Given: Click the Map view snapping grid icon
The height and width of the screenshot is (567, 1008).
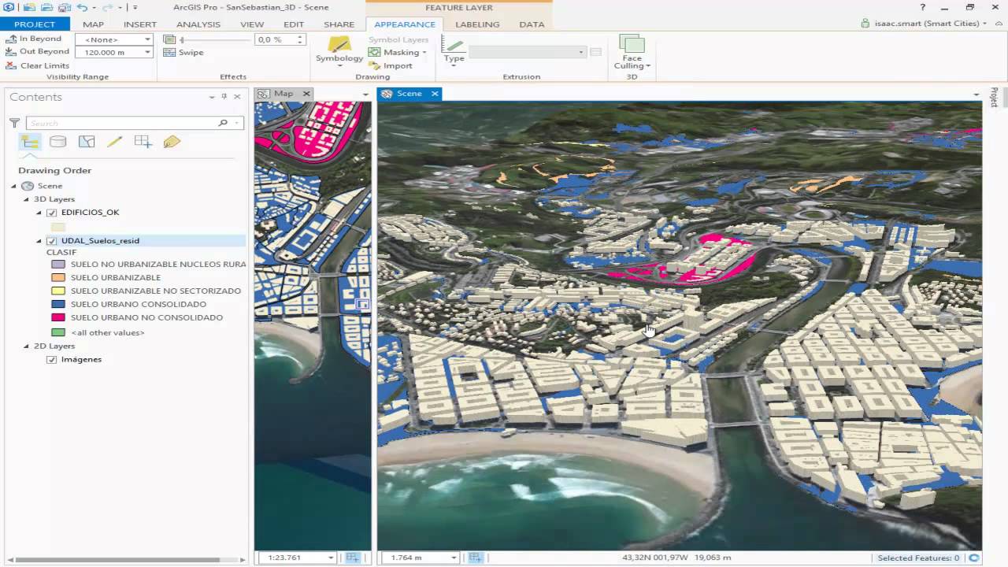Looking at the screenshot, I should pyautogui.click(x=352, y=558).
